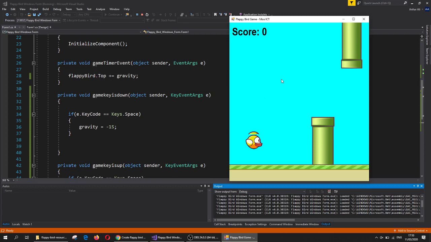
Task: Open the Output panel window position dropdown
Action: tap(414, 186)
